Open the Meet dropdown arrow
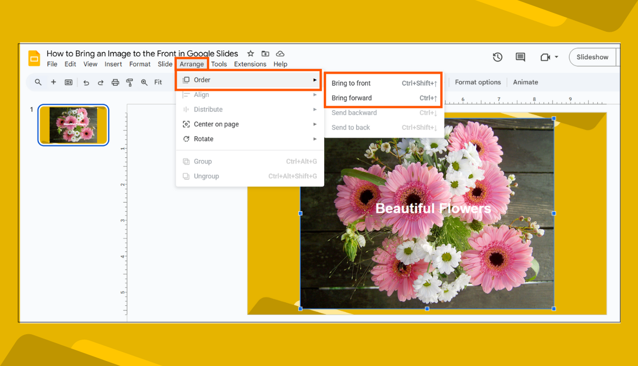This screenshot has height=366, width=638. 556,57
